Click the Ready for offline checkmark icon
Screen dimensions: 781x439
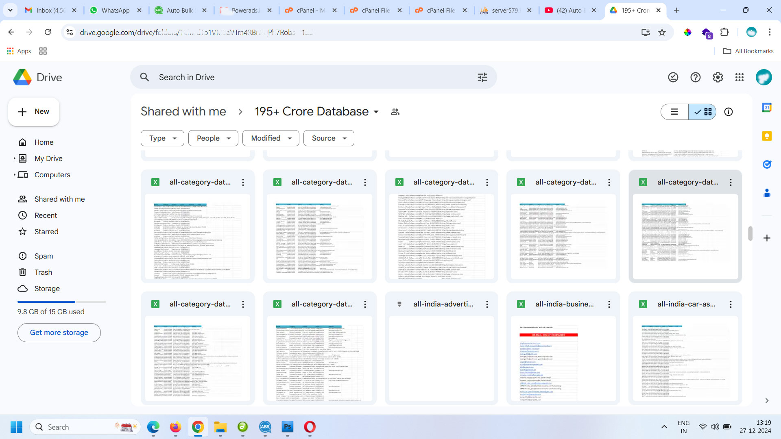click(x=673, y=77)
